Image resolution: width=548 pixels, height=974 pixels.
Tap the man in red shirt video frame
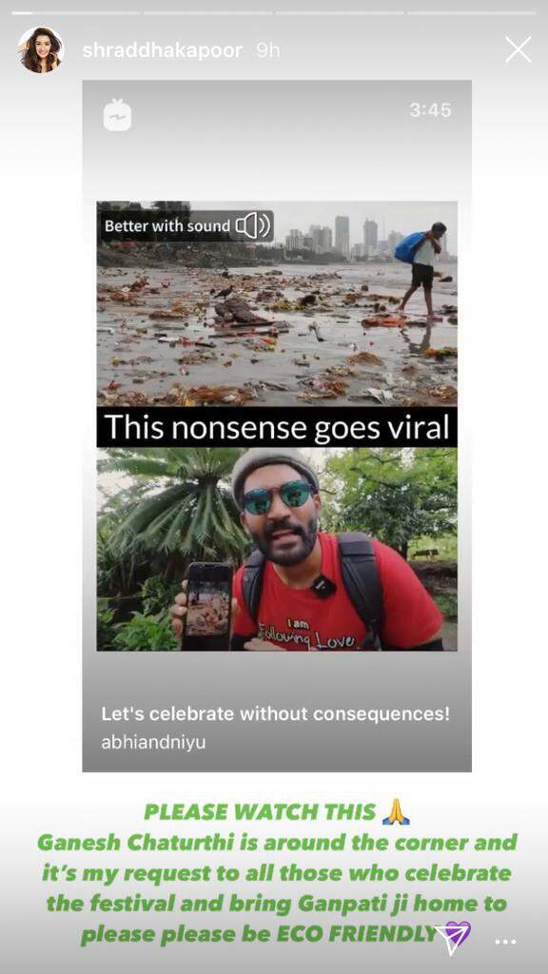click(277, 549)
